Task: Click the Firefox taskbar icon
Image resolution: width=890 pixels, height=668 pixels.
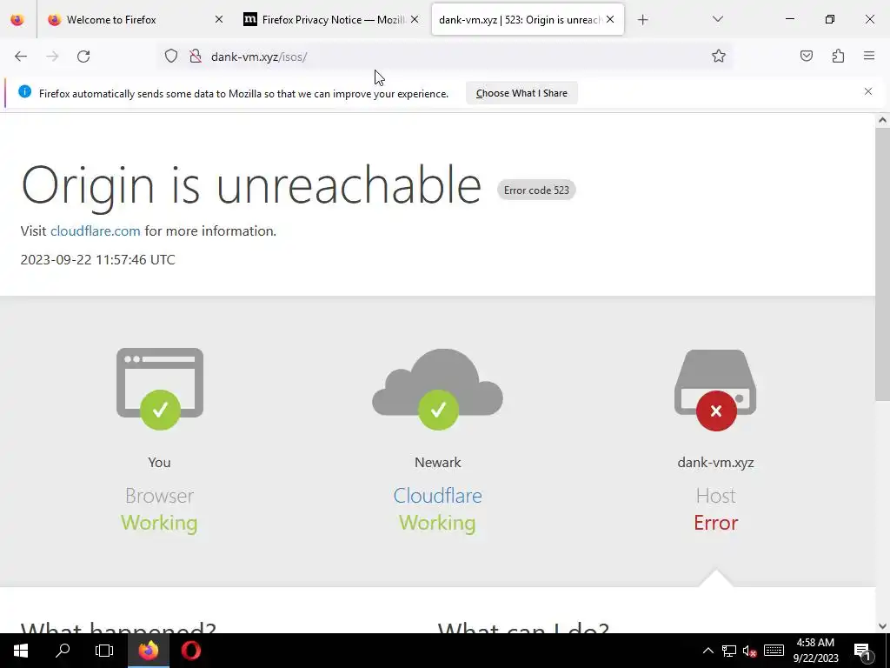Action: click(148, 651)
